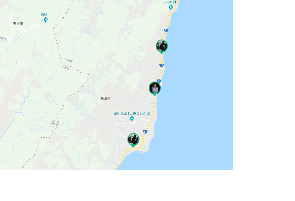295x201 pixels.
Task: Select black-and-white photo pin below 金剛大道 marker
Action: tap(133, 140)
